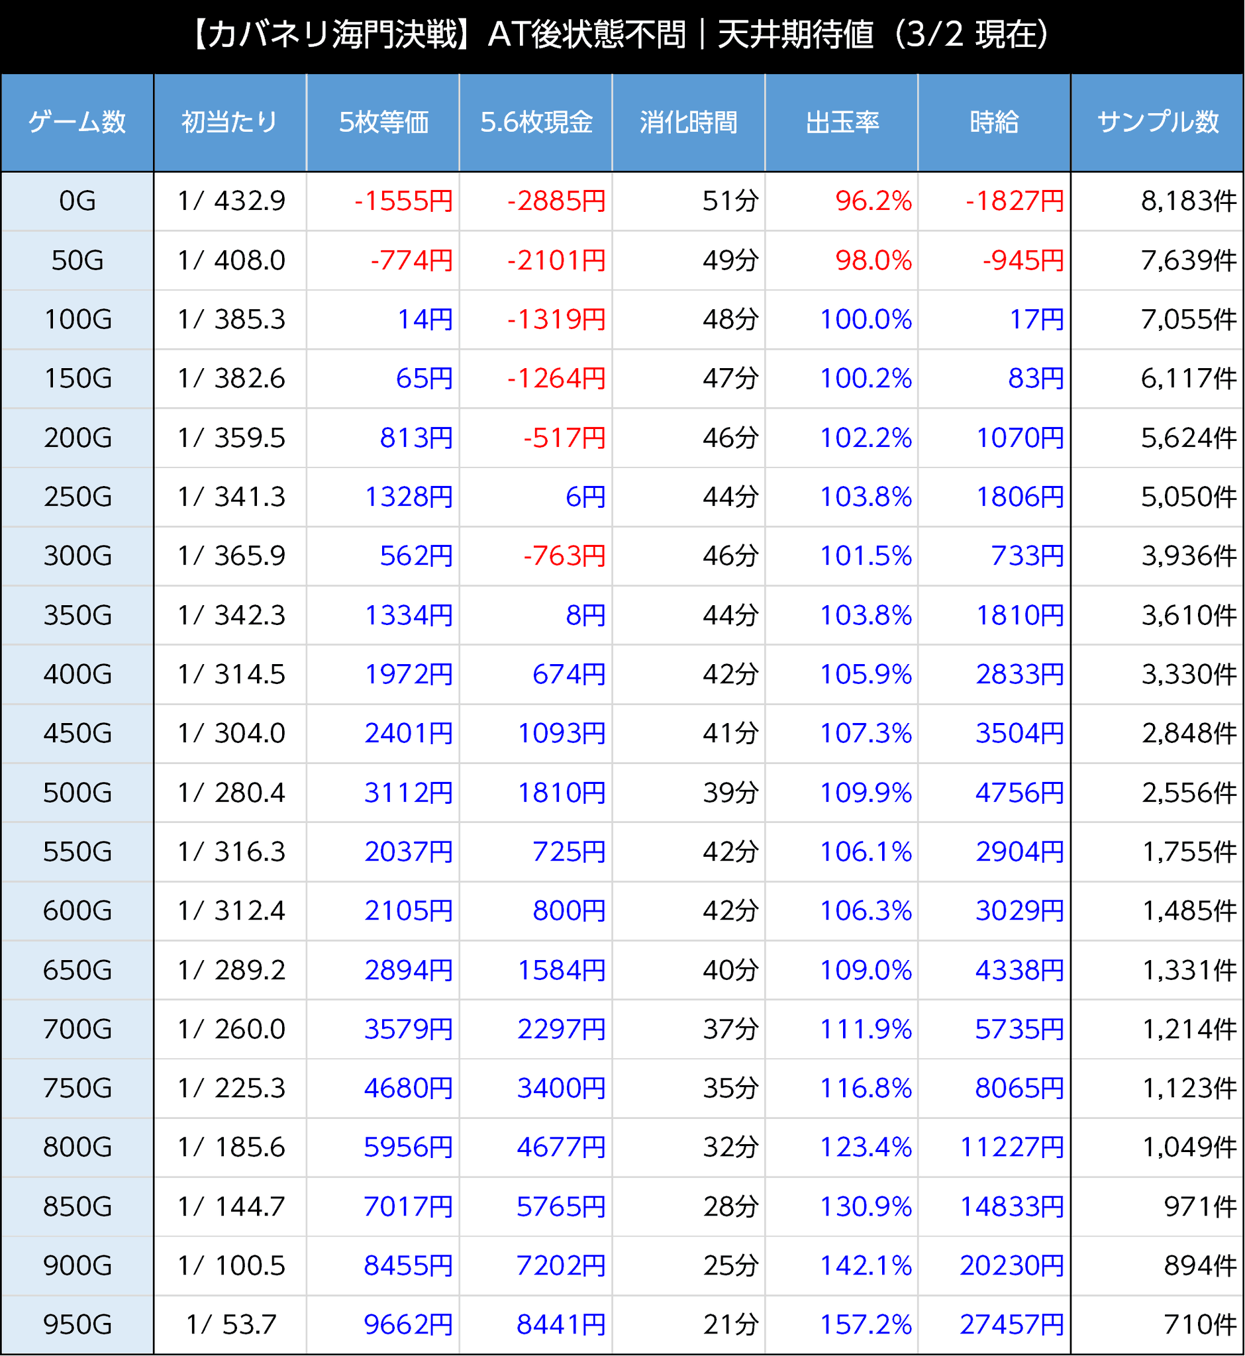This screenshot has width=1245, height=1356.
Task: Click the 5枚等価 column header
Action: tap(383, 122)
